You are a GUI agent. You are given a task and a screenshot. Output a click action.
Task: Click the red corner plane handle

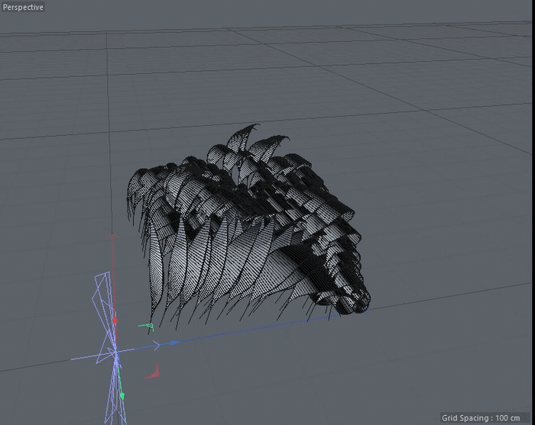pyautogui.click(x=152, y=372)
